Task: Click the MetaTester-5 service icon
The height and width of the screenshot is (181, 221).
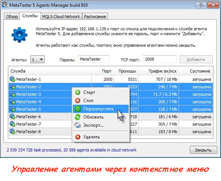Action: point(12,109)
